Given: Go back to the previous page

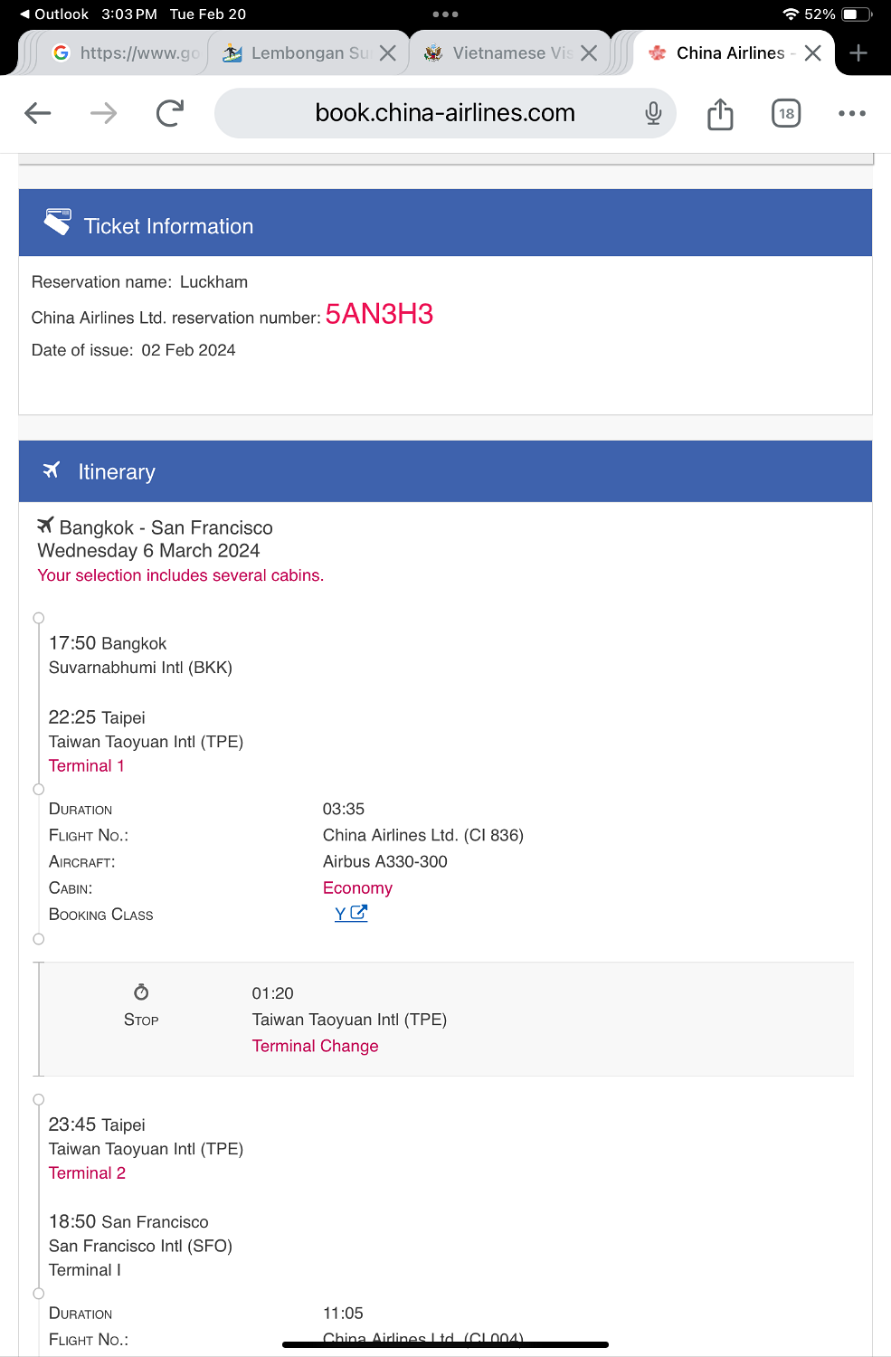Looking at the screenshot, I should (x=38, y=113).
